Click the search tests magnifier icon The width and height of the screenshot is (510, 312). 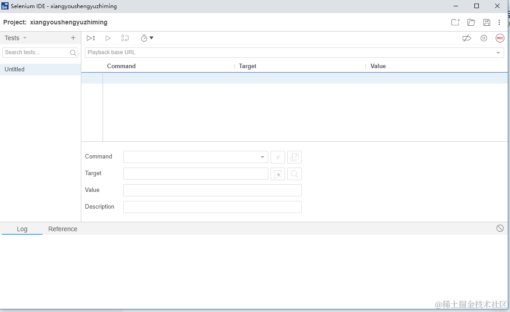point(73,53)
